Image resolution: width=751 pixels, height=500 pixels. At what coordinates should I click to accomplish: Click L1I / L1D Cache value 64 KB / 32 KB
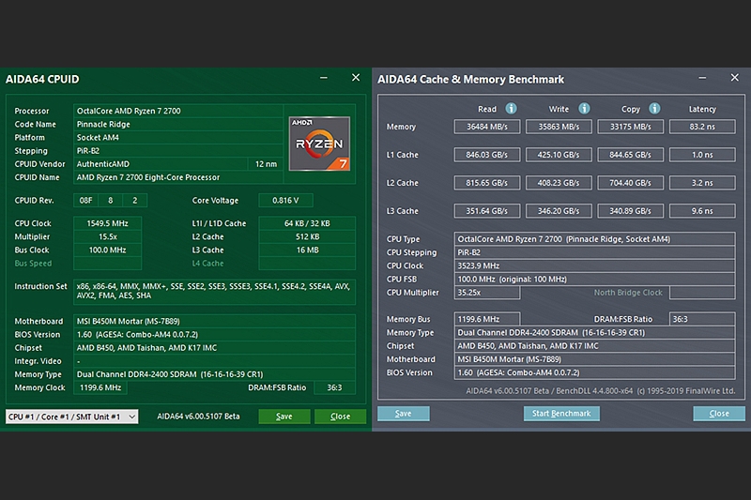(x=307, y=223)
